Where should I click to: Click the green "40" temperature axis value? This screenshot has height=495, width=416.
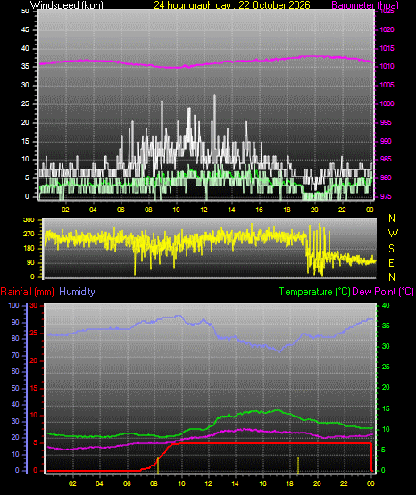pos(386,306)
